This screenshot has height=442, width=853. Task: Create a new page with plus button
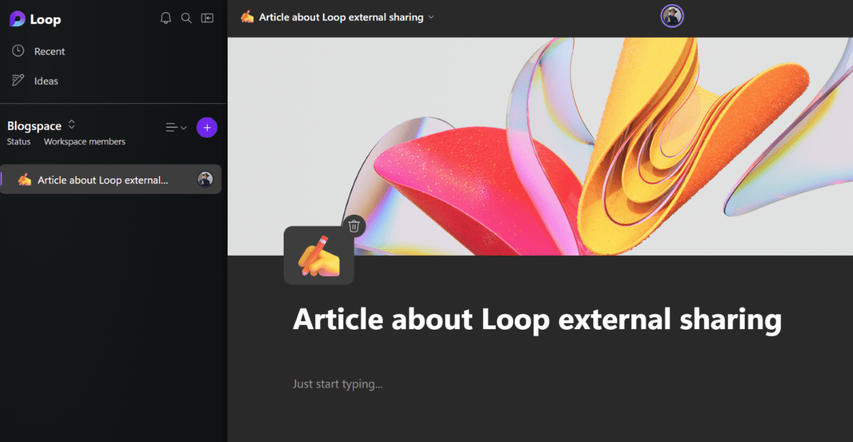[x=207, y=128]
